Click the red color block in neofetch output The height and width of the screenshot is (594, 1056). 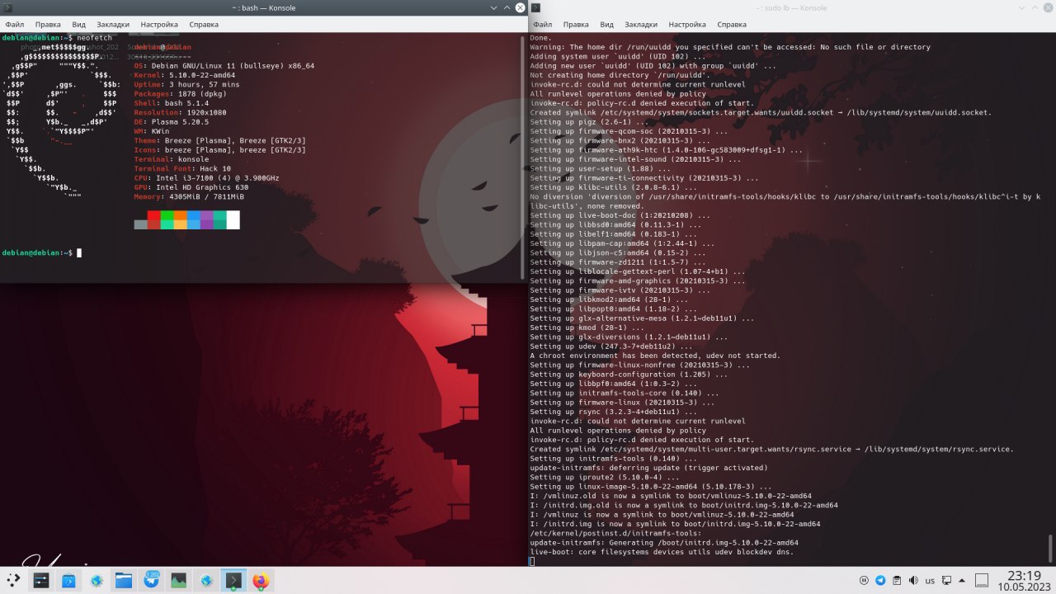pos(153,216)
